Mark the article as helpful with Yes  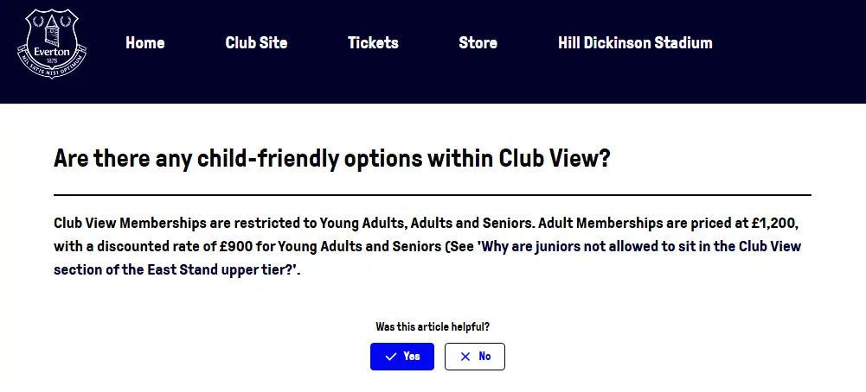click(x=401, y=357)
